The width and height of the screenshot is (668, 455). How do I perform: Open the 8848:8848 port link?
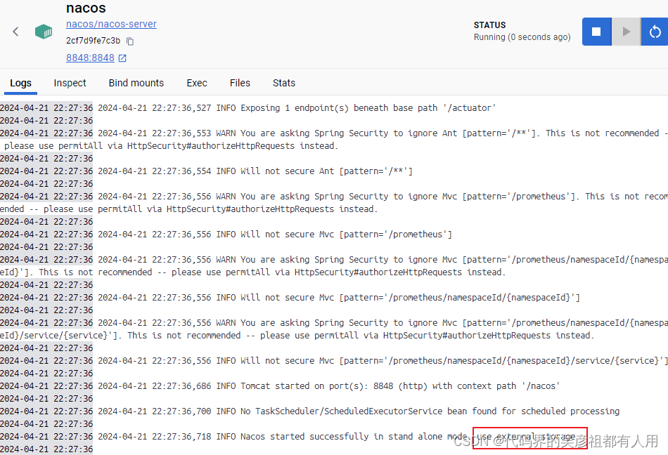click(90, 58)
